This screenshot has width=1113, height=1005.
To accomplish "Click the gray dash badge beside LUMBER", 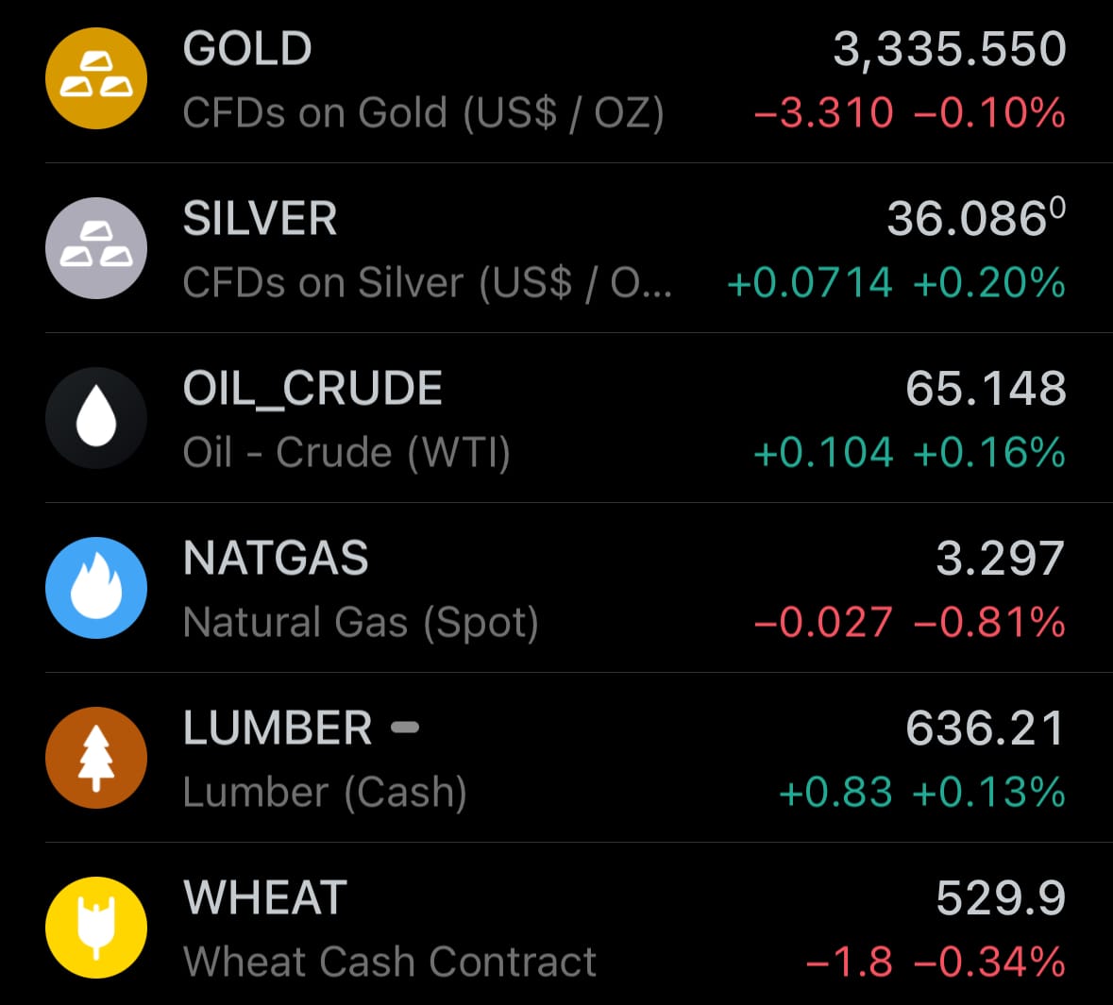I will coord(405,727).
